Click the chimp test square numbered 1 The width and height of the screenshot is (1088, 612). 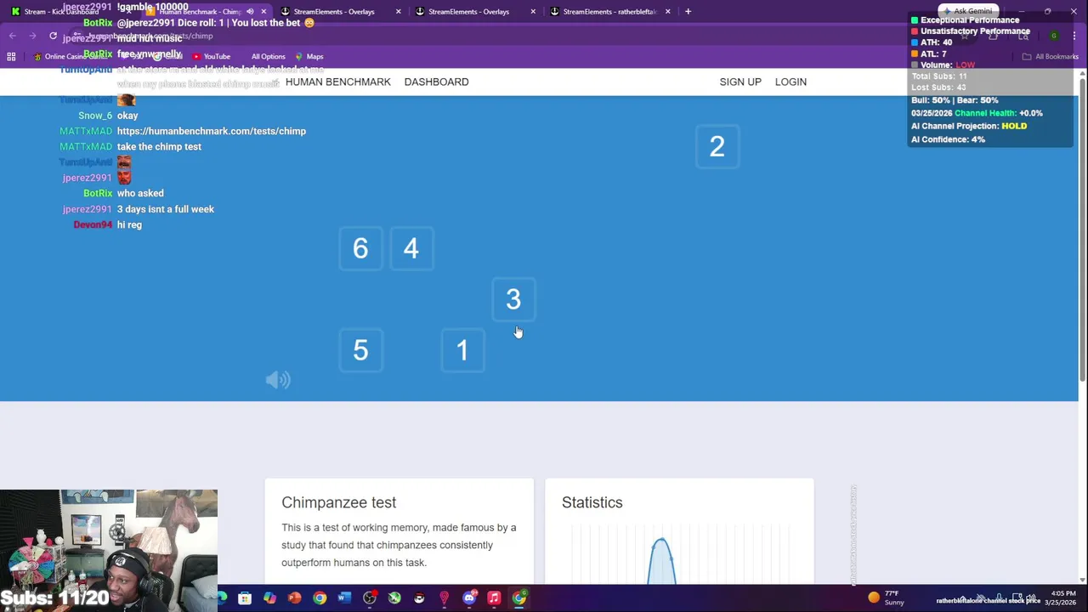coord(462,350)
